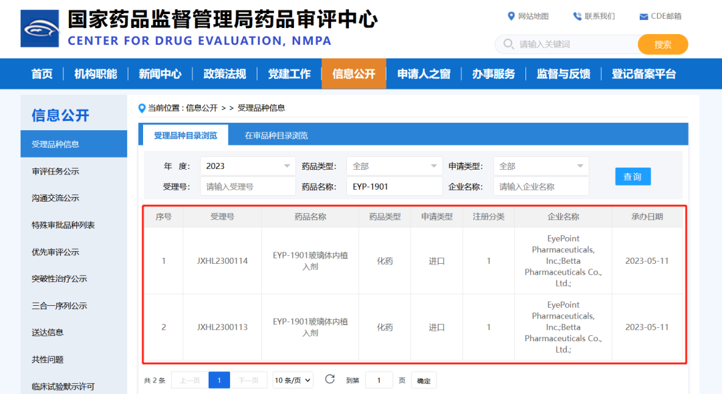Viewport: 722px width, 394px height.
Task: Click the refresh icon in the pagination bar
Action: click(x=329, y=379)
